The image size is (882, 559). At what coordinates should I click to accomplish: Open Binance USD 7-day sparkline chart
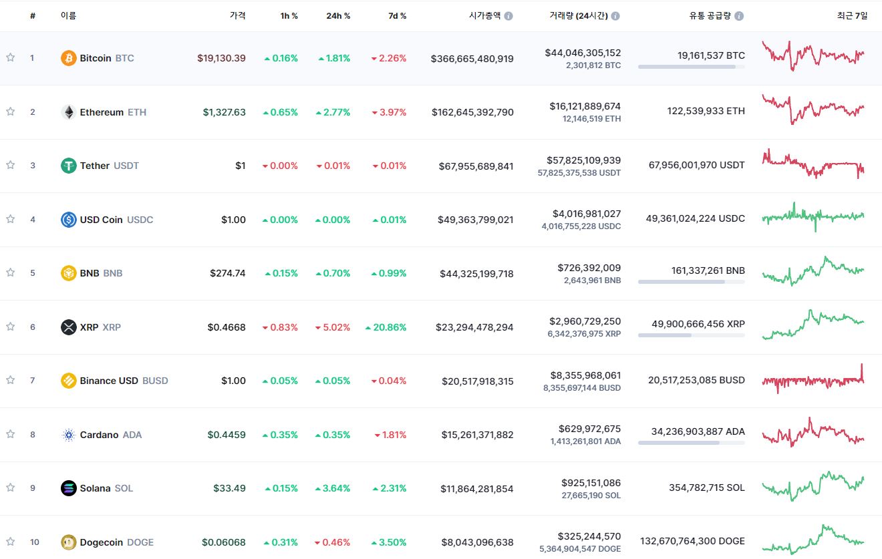pos(813,379)
